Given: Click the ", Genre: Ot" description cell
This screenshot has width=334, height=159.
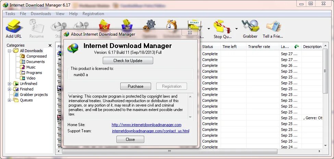Looking at the screenshot, I should click(312, 118).
